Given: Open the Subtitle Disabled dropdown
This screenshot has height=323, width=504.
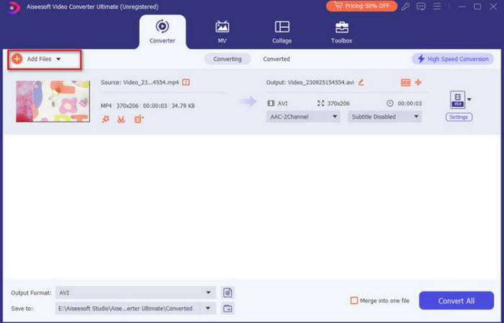Looking at the screenshot, I should pos(384,117).
